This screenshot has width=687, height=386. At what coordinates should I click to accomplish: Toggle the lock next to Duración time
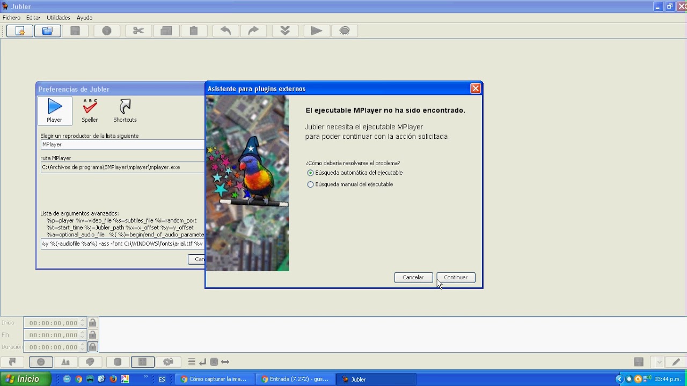93,347
